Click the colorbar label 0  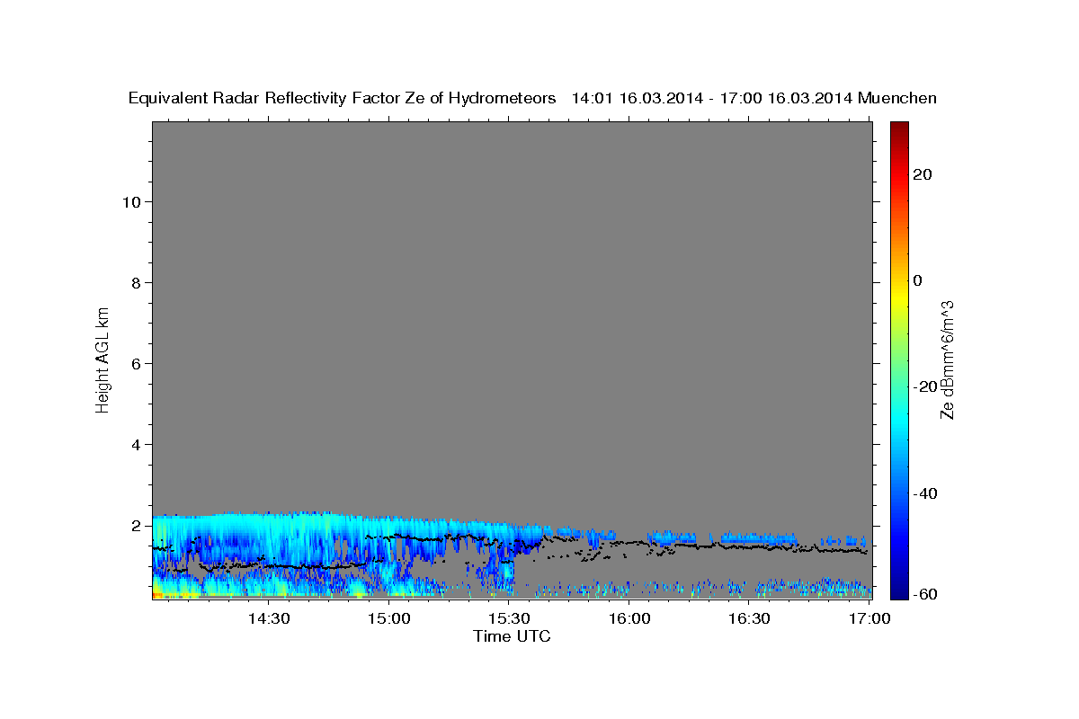(x=918, y=280)
